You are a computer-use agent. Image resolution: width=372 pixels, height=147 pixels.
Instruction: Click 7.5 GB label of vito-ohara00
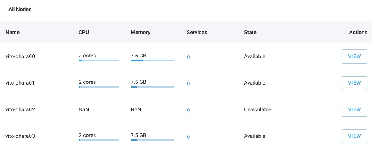point(138,56)
